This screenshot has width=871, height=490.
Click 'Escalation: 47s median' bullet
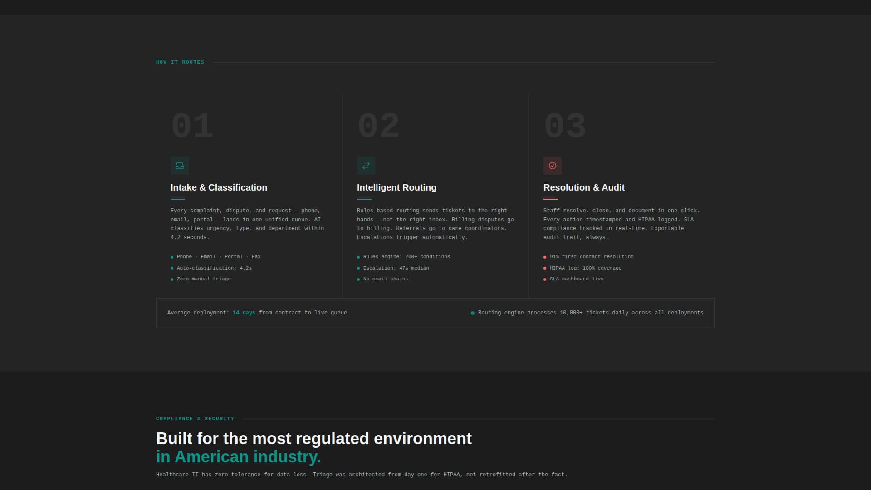(393, 268)
